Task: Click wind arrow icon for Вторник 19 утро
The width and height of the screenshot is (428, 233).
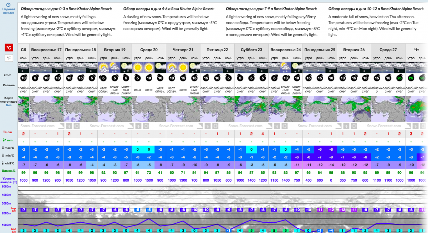Action: coord(103,78)
